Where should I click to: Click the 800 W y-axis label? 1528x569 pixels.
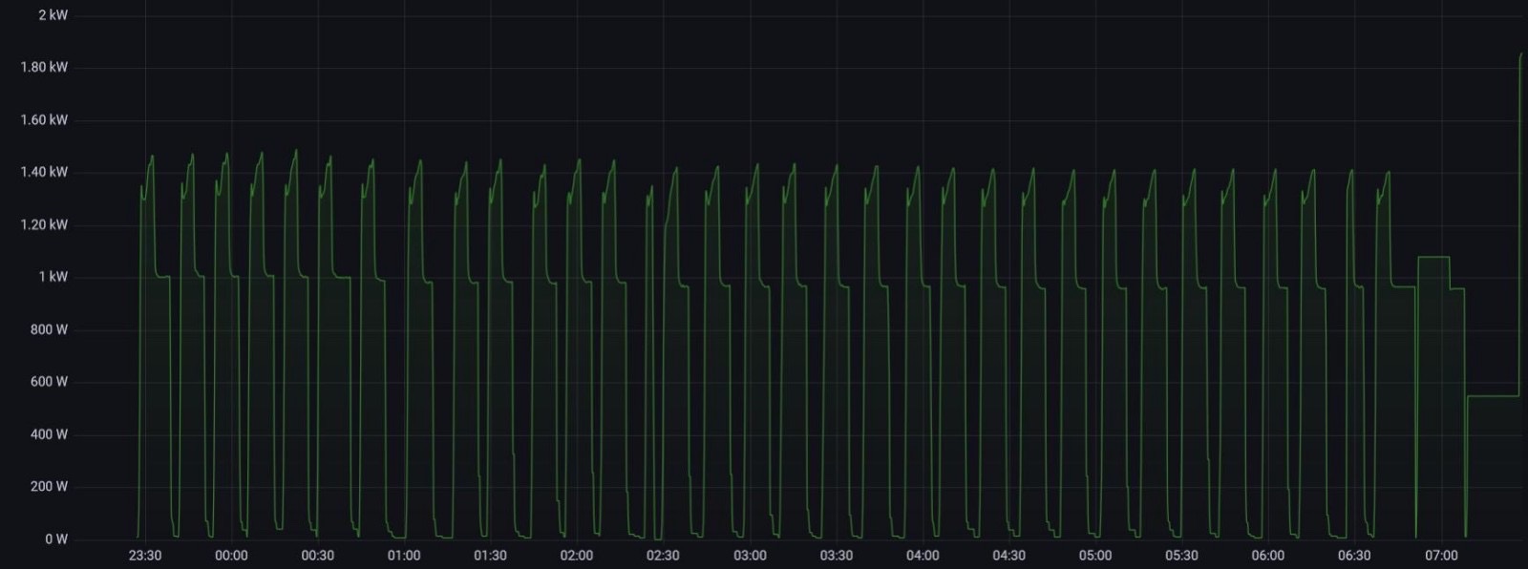click(x=48, y=329)
